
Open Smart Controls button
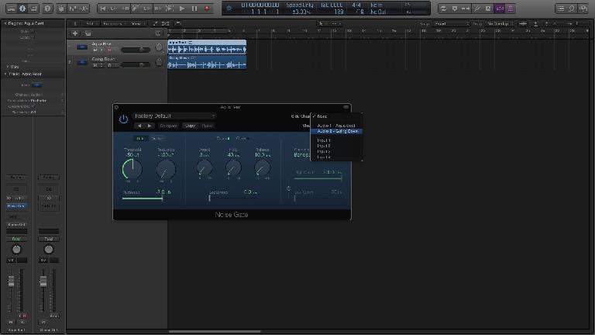tap(61, 9)
